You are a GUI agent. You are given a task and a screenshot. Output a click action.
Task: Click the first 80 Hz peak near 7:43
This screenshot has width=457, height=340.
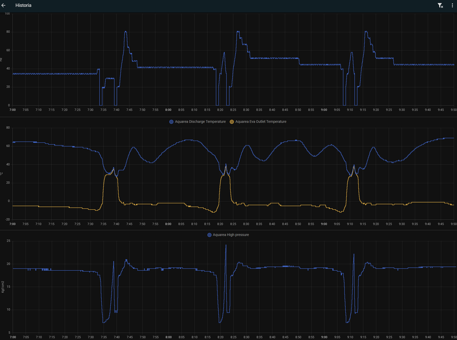tap(125, 32)
